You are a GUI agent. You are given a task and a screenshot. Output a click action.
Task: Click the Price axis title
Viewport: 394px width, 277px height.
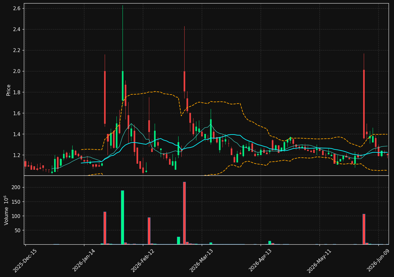9,90
